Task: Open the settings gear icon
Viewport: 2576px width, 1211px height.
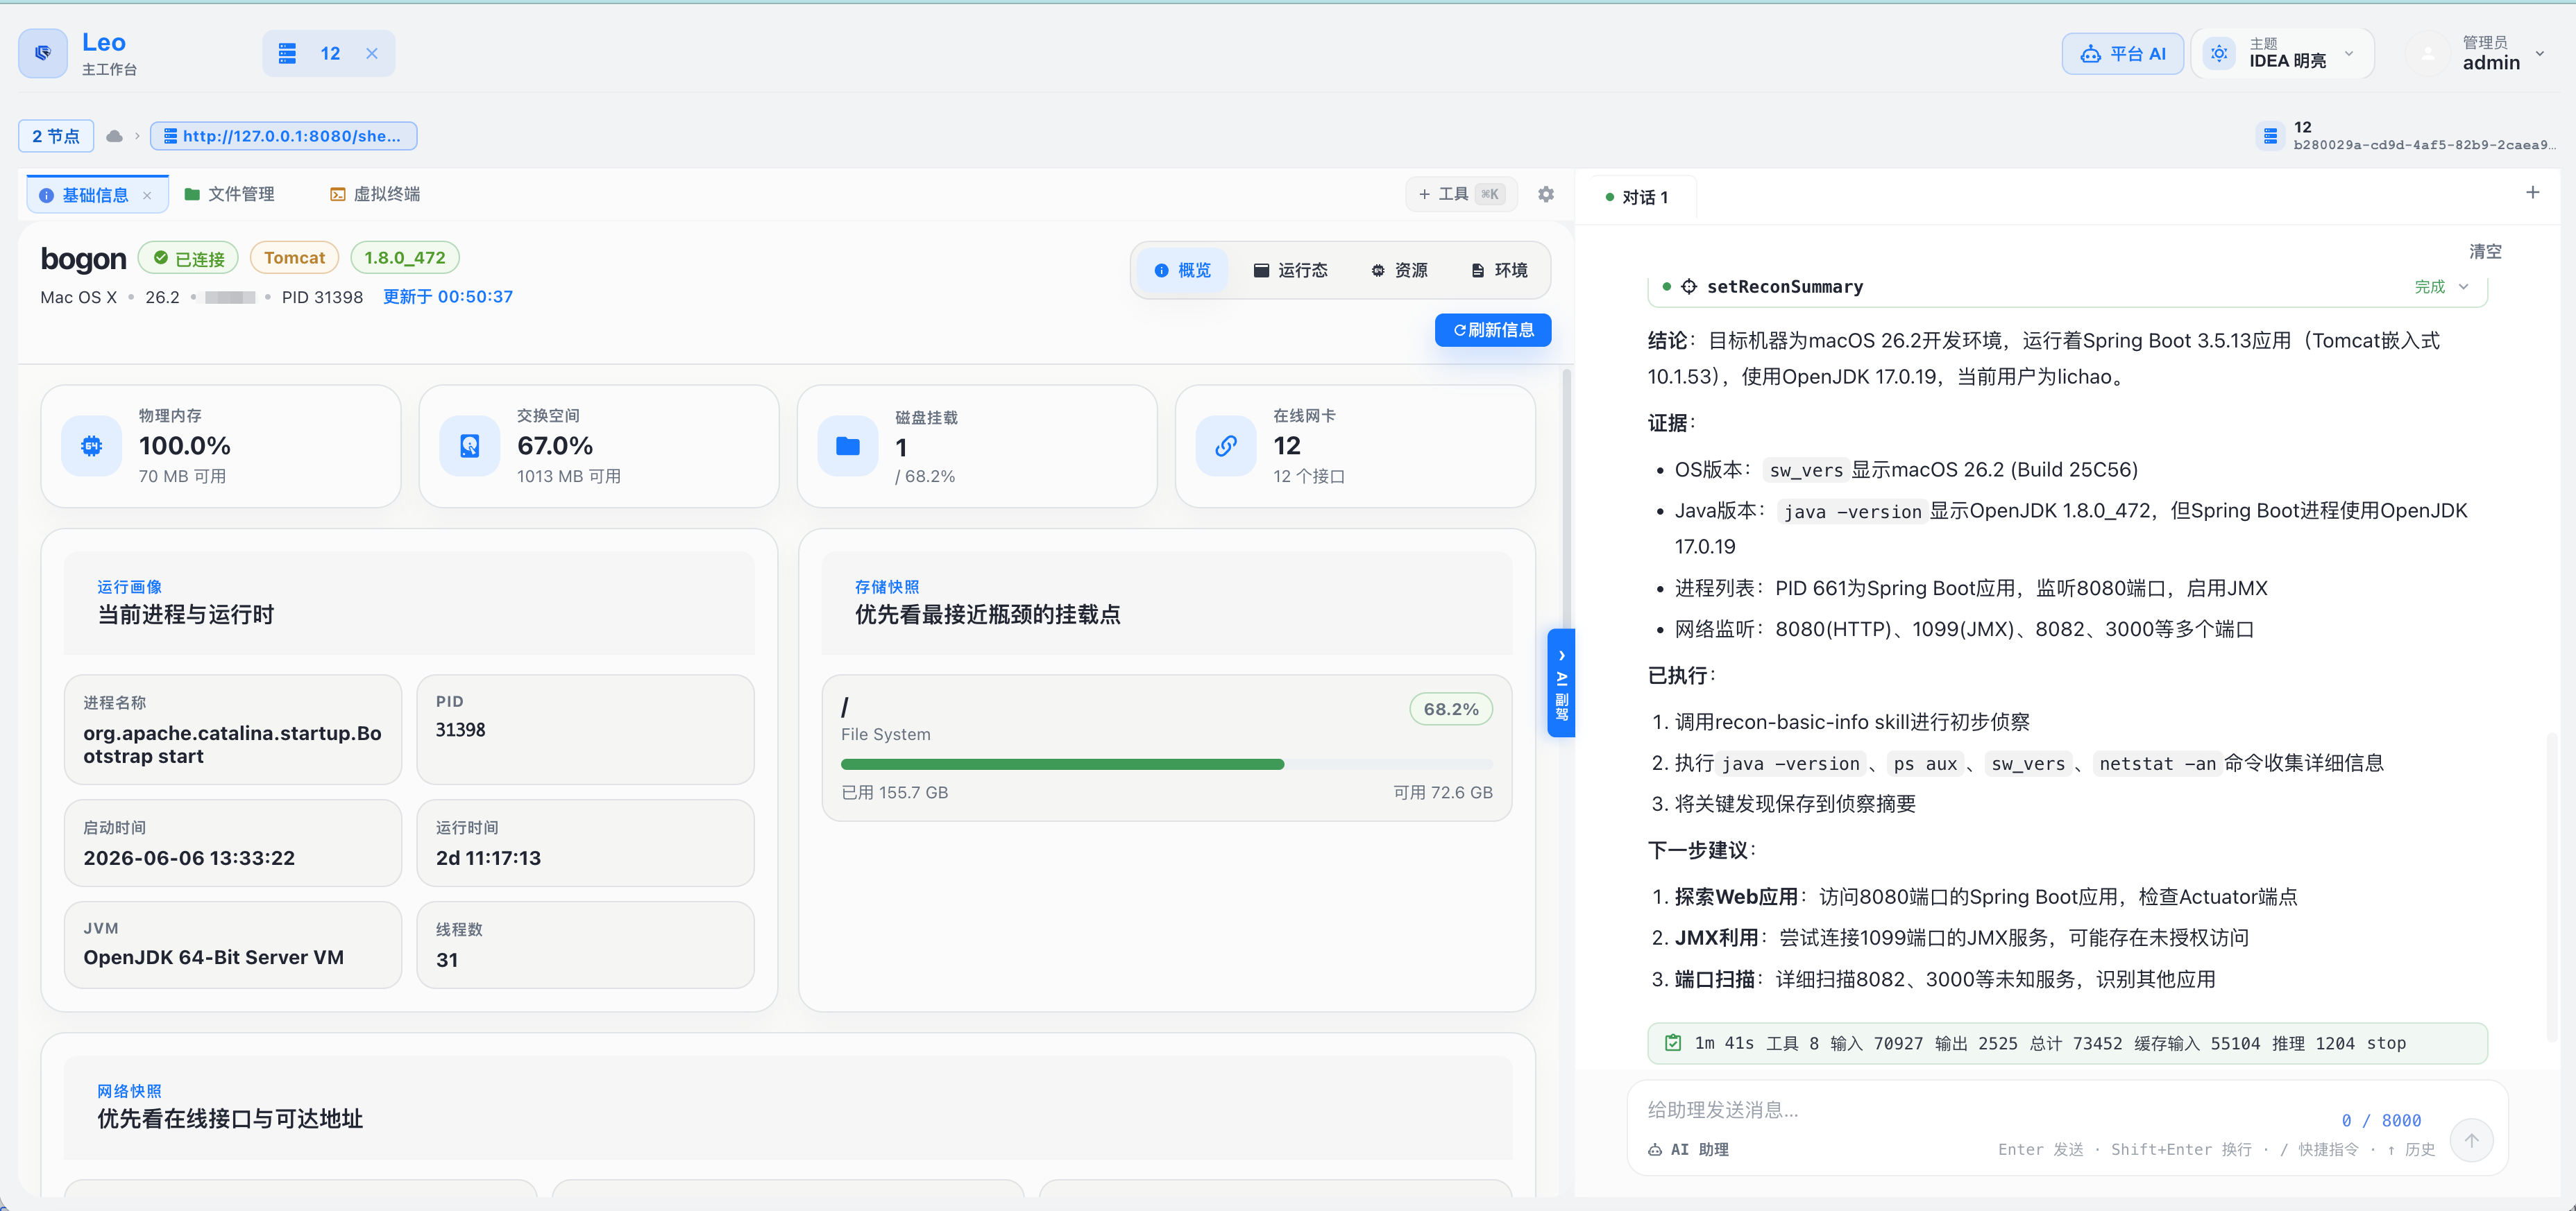Action: click(x=1546, y=194)
